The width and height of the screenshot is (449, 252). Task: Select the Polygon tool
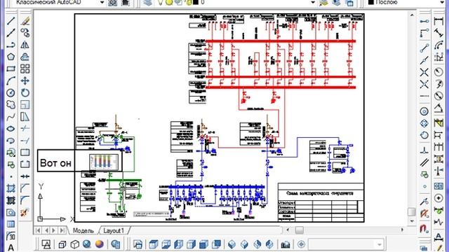coord(11,57)
